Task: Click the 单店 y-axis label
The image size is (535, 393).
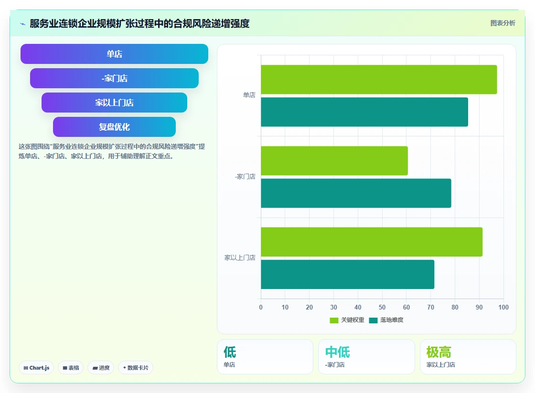Action: coord(249,95)
